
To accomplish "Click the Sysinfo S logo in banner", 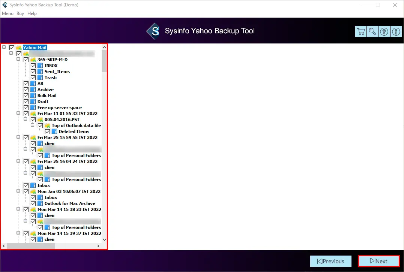I will click(x=153, y=31).
